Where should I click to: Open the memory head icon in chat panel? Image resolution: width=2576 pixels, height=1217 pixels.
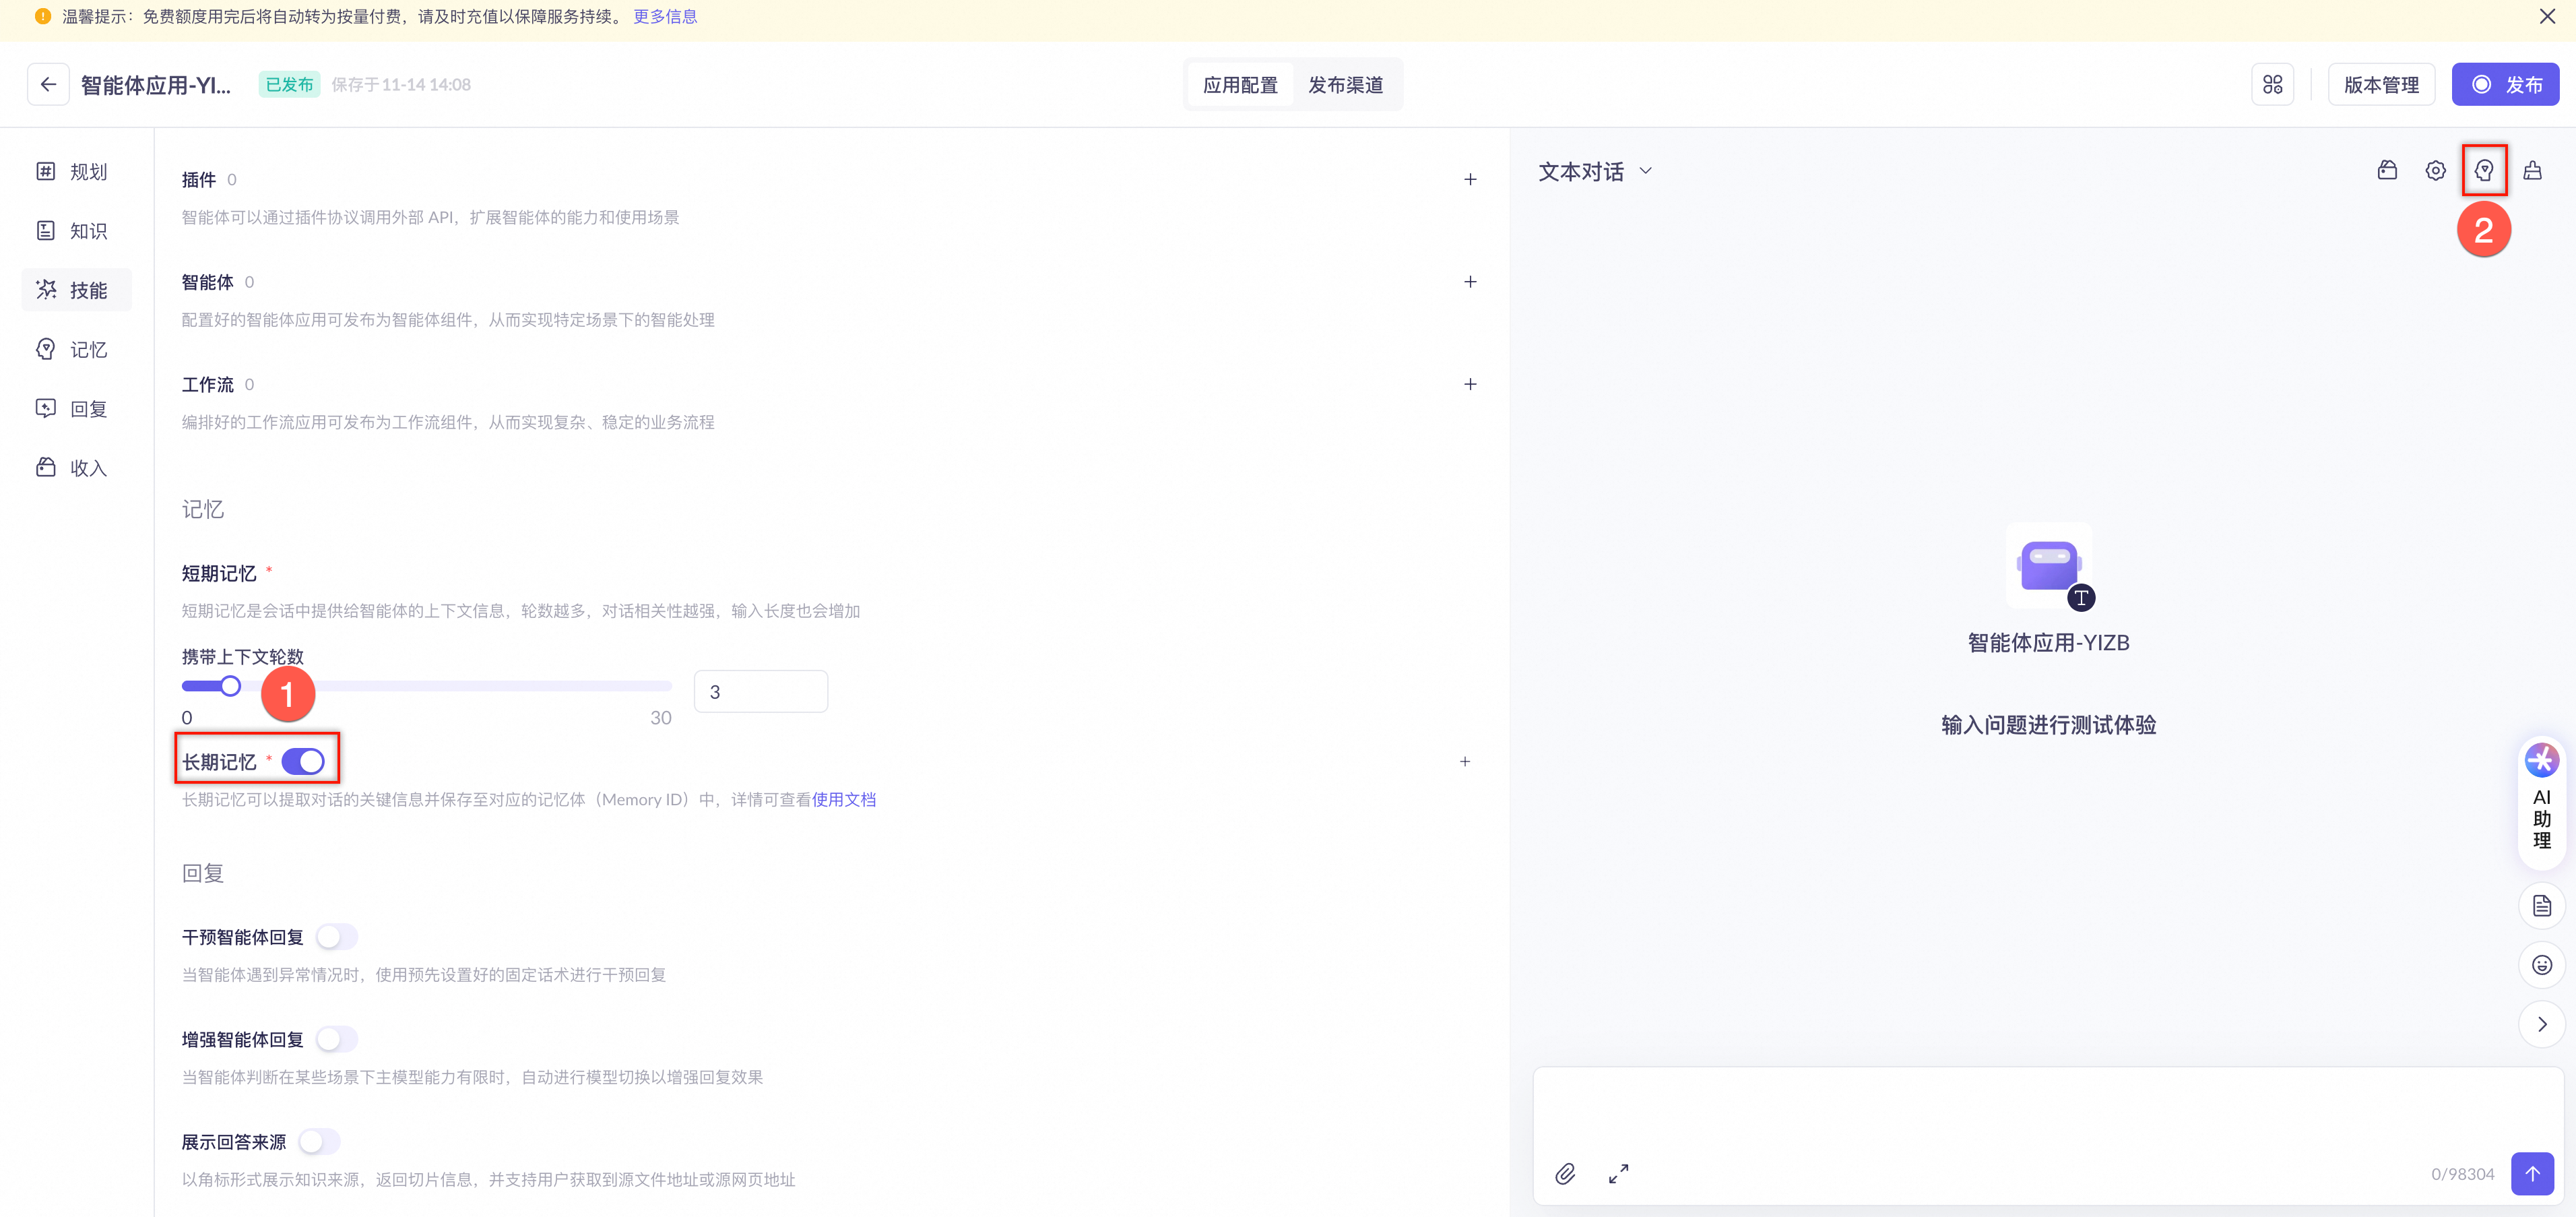(x=2484, y=171)
